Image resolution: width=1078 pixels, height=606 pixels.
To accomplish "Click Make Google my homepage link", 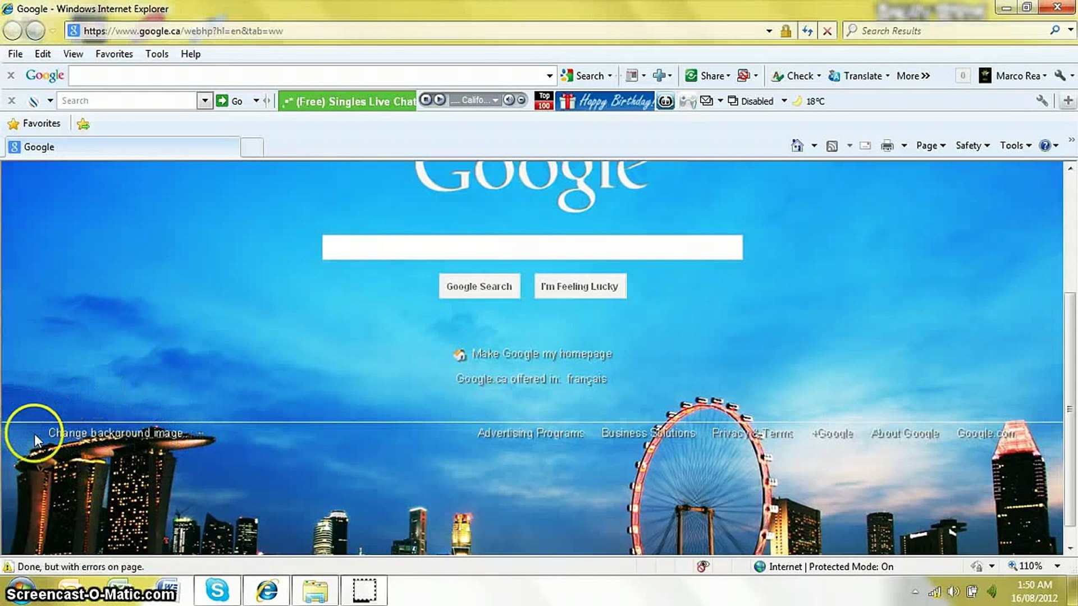I will pos(542,354).
